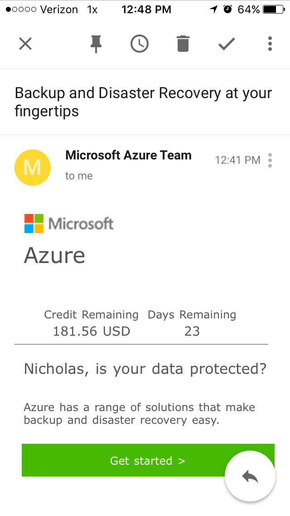Open the top toolbar overflow menu
The height and width of the screenshot is (516, 290).
pos(270,44)
